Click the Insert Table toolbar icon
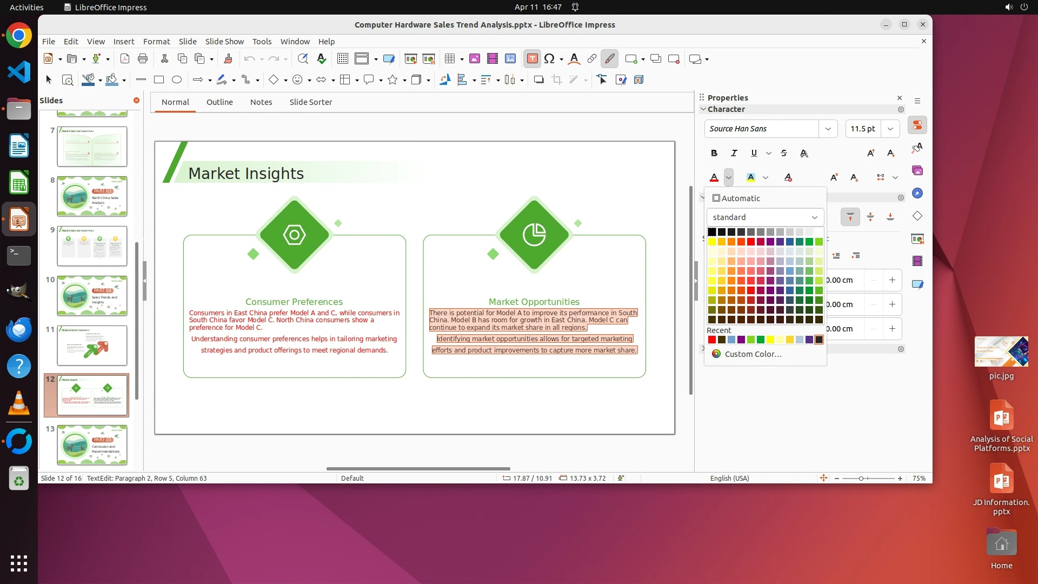 449,59
